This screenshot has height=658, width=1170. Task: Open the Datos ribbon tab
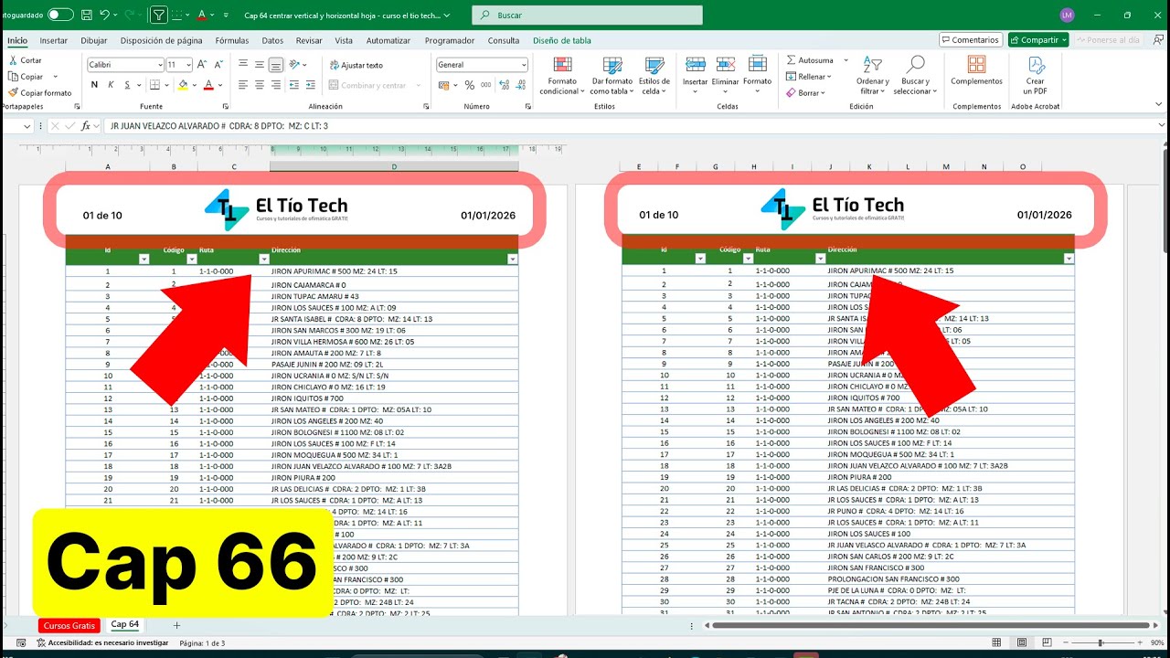272,40
